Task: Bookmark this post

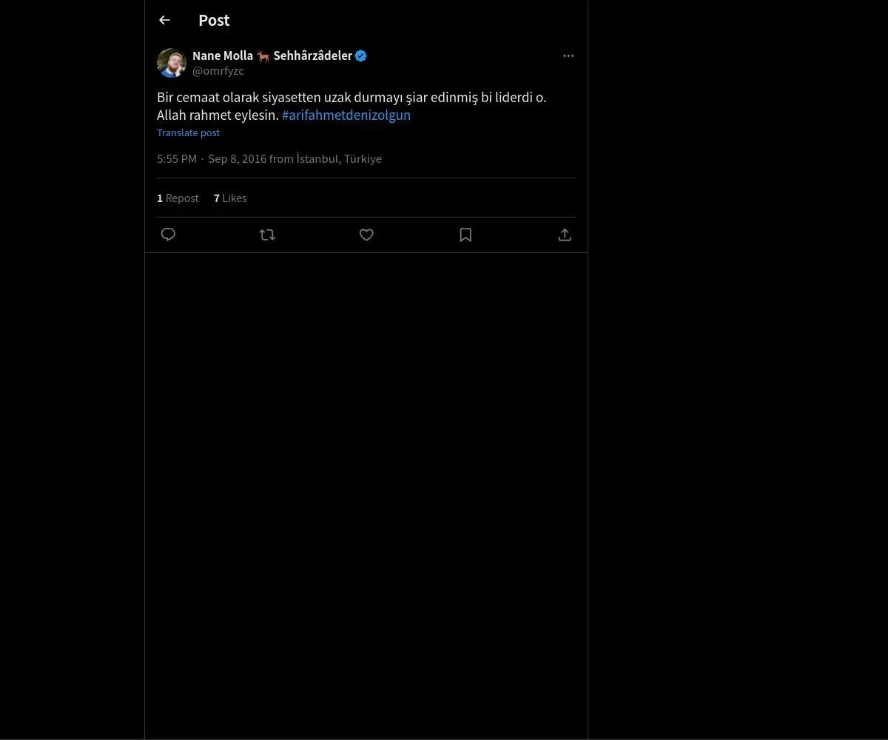Action: point(465,235)
